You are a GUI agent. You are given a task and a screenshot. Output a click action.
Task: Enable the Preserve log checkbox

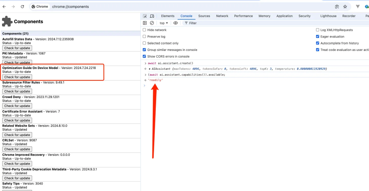(x=144, y=37)
